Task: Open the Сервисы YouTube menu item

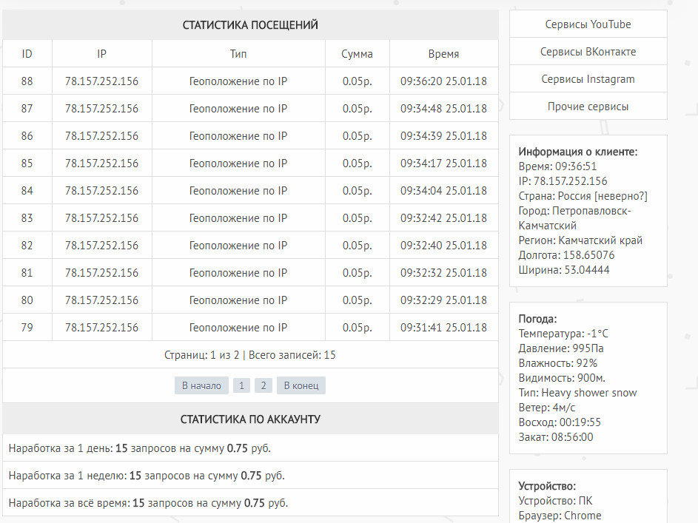Action: click(x=588, y=24)
